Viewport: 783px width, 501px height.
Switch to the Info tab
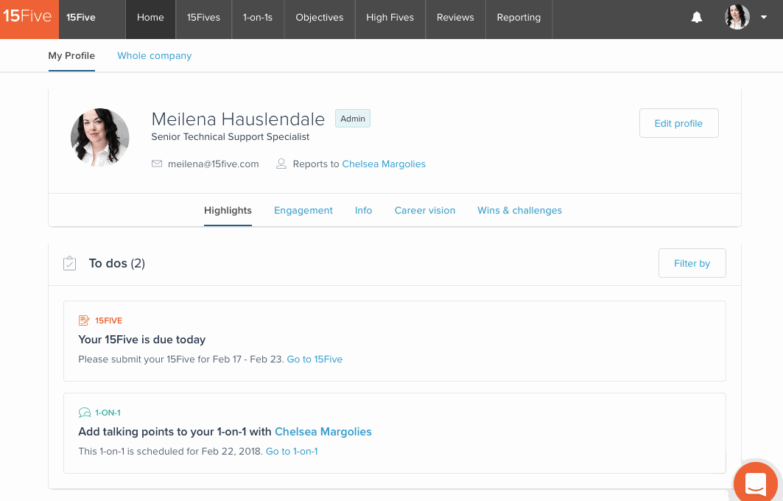pyautogui.click(x=364, y=210)
